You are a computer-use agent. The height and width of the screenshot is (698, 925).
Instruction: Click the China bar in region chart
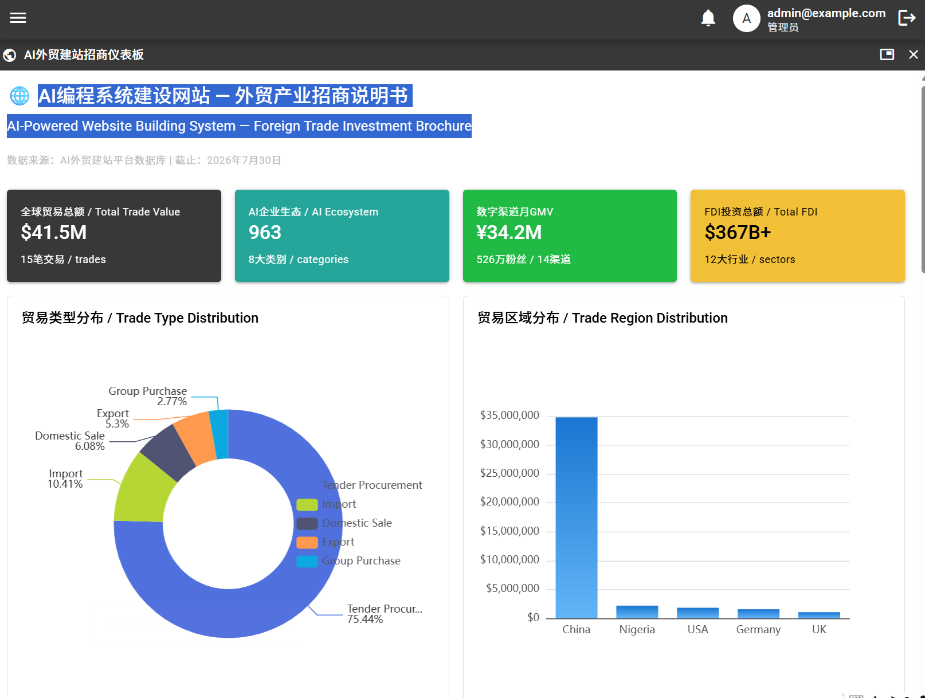pos(577,517)
